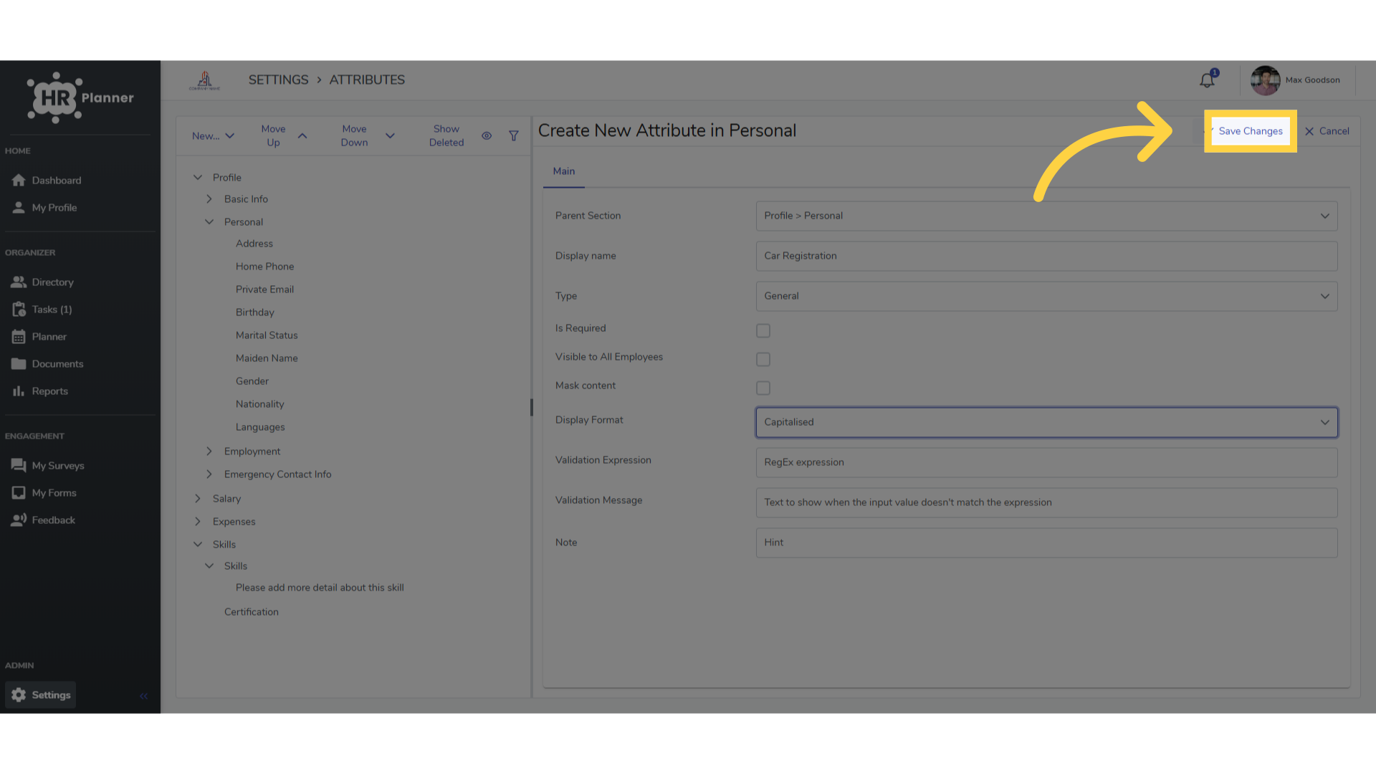The width and height of the screenshot is (1376, 774).
Task: Toggle the eye visibility icon in toolbar
Action: point(487,135)
